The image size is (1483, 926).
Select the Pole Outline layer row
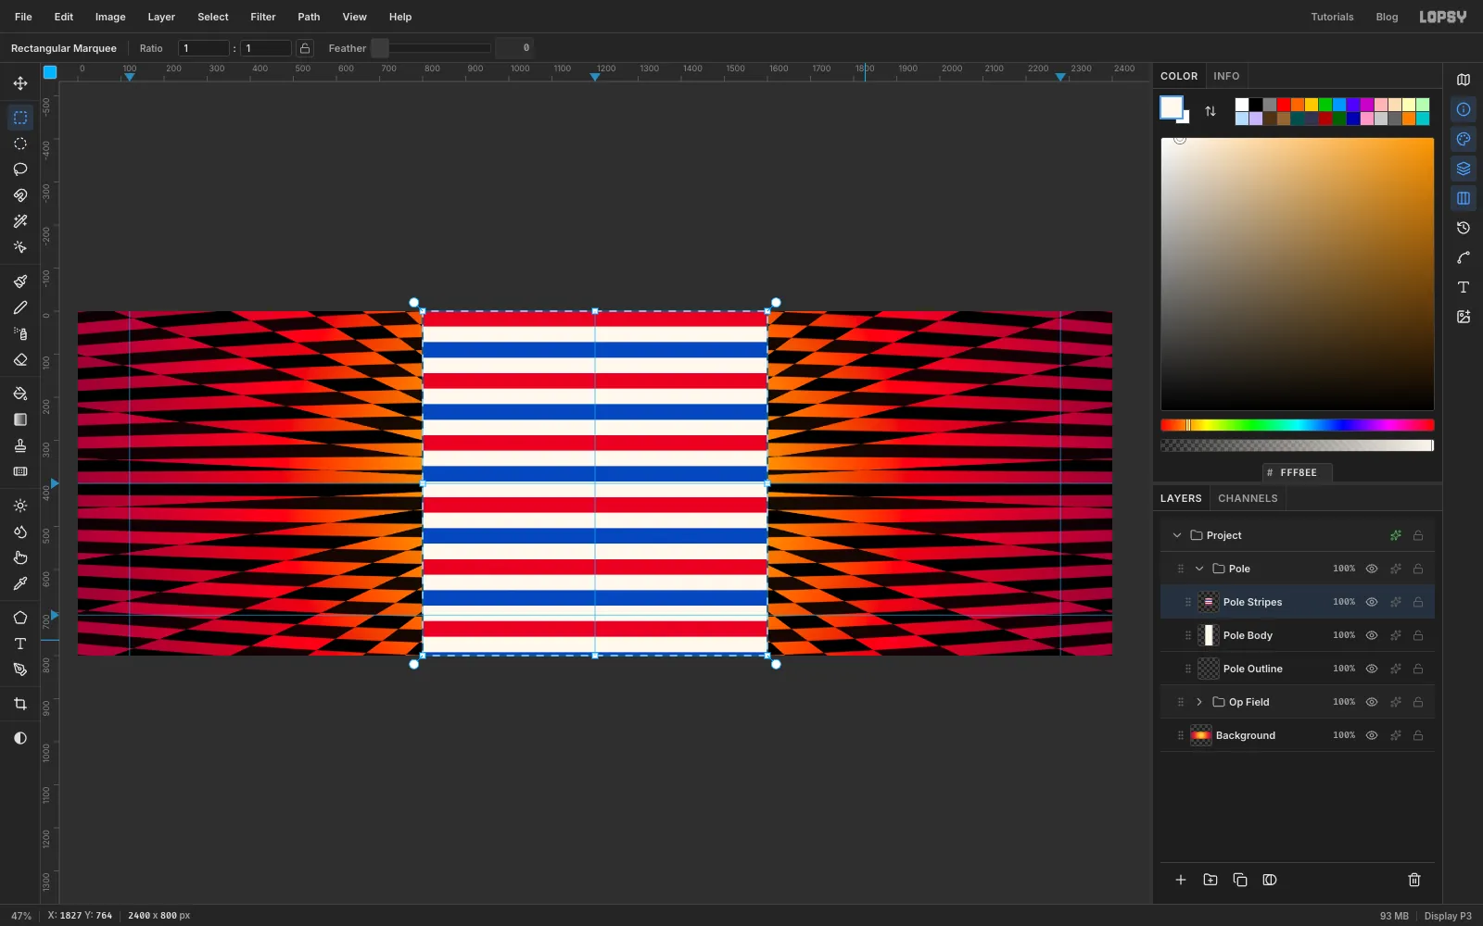[1298, 669]
